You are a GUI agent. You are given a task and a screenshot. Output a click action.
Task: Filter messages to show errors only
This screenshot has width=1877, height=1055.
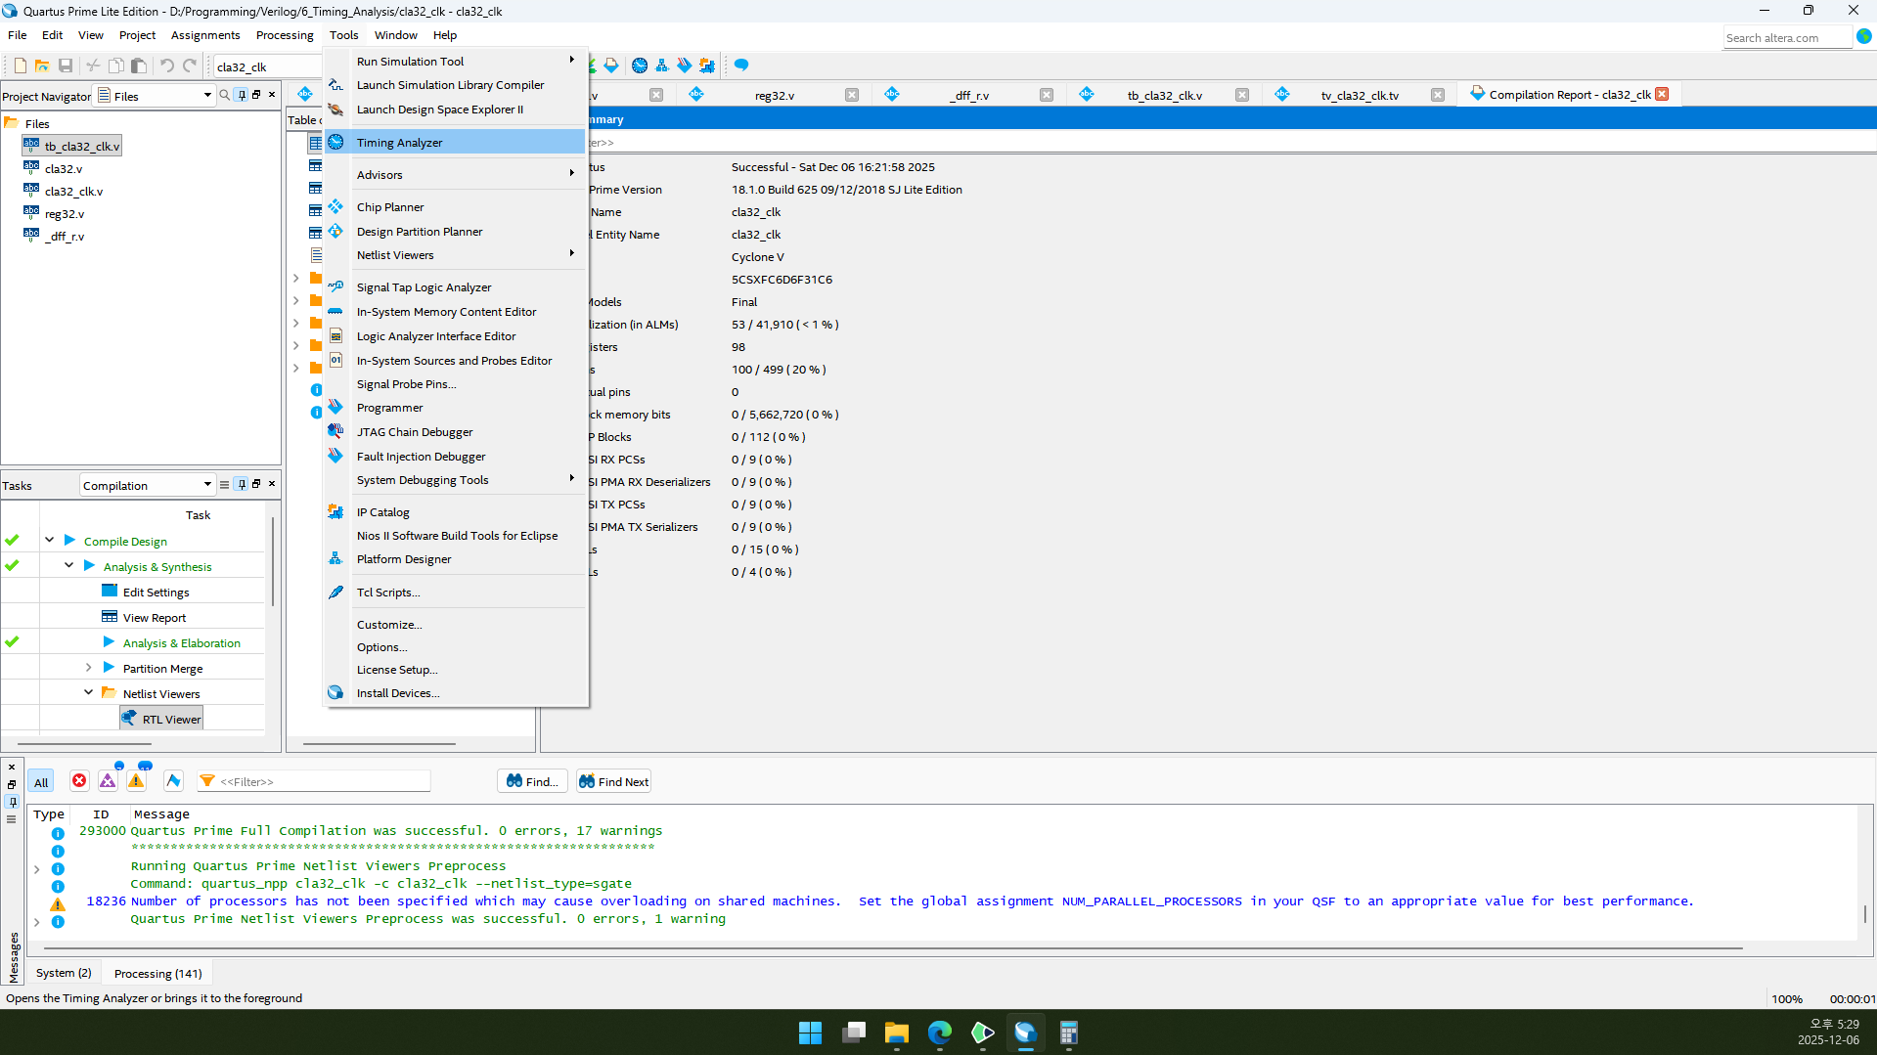point(79,781)
